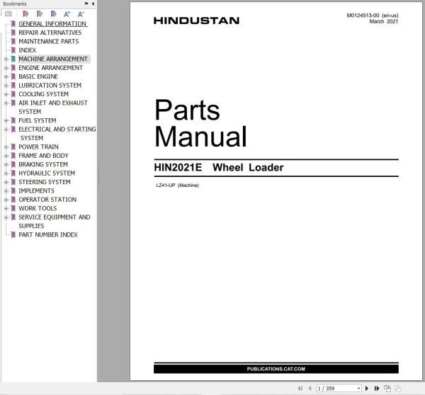Image resolution: width=425 pixels, height=395 pixels.
Task: Expand the OPERATOR STATION bookmark
Action: pos(6,200)
